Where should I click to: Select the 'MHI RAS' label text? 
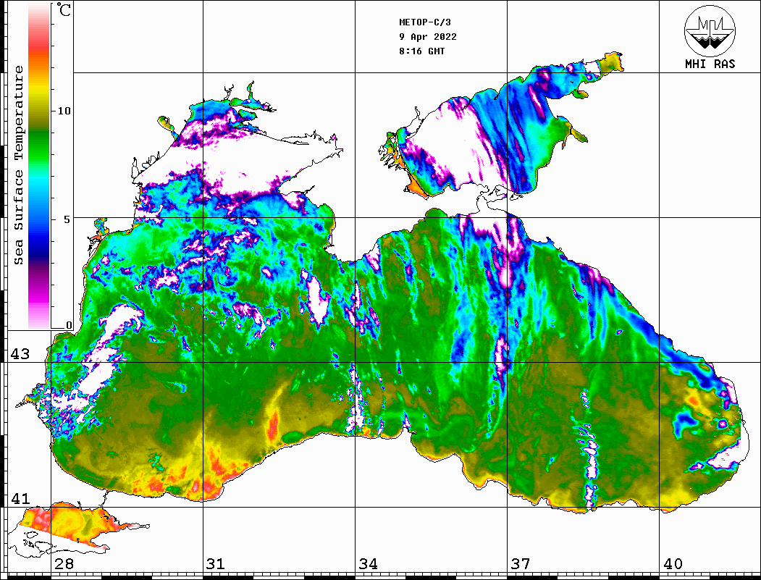(x=710, y=64)
